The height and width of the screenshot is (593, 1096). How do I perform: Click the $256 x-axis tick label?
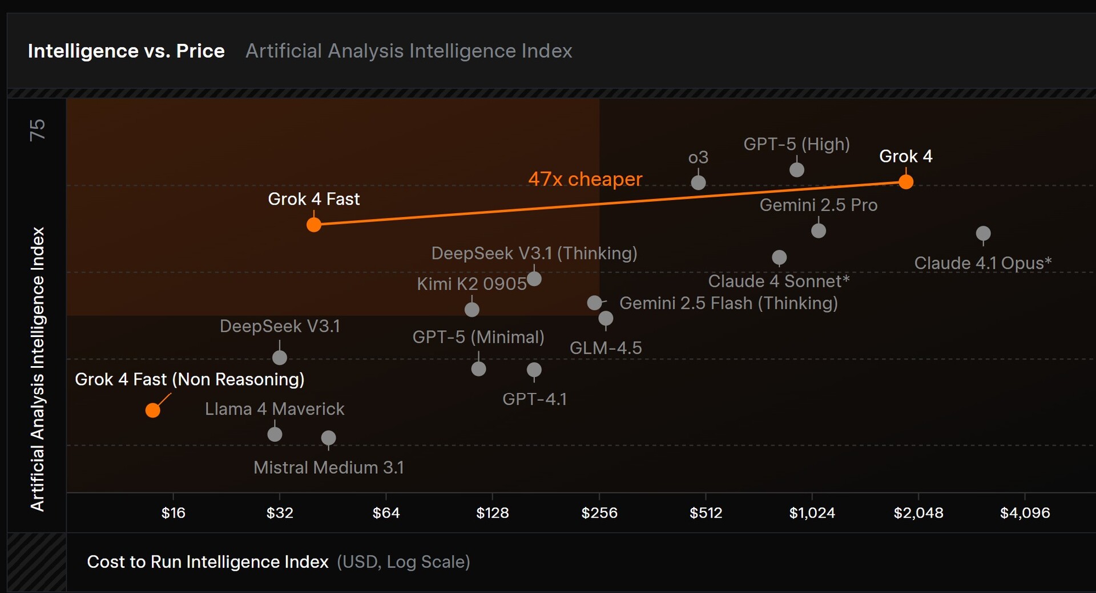click(x=599, y=513)
